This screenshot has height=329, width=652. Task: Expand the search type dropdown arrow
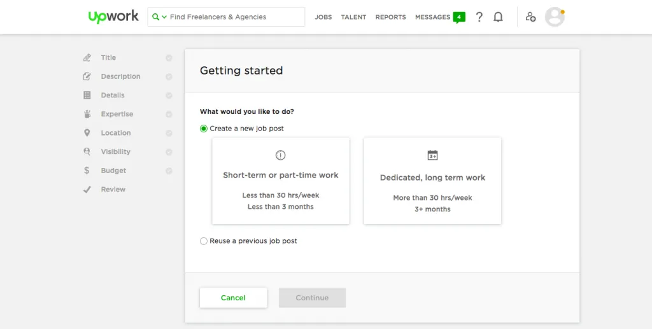coord(164,17)
